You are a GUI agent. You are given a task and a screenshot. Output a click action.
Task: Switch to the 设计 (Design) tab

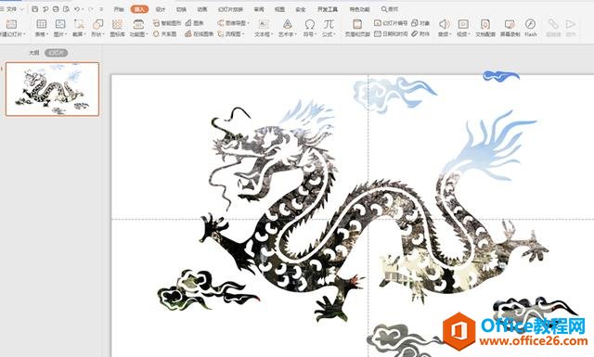coord(161,9)
